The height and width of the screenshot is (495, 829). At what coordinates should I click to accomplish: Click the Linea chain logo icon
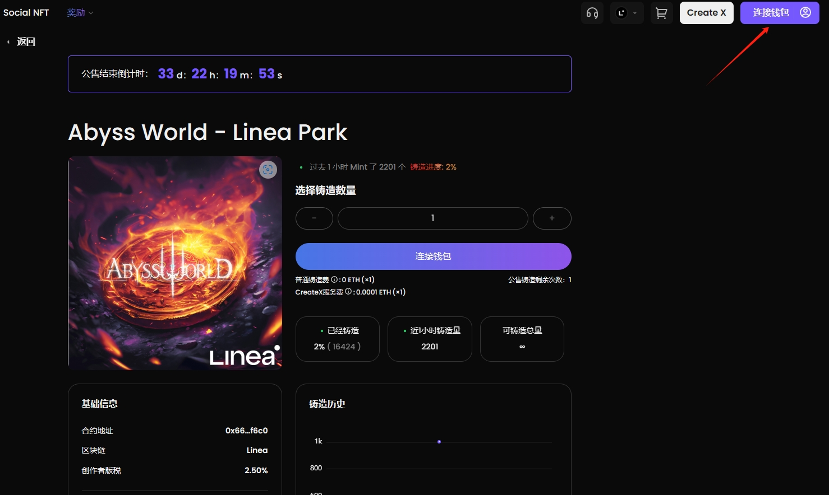(621, 13)
